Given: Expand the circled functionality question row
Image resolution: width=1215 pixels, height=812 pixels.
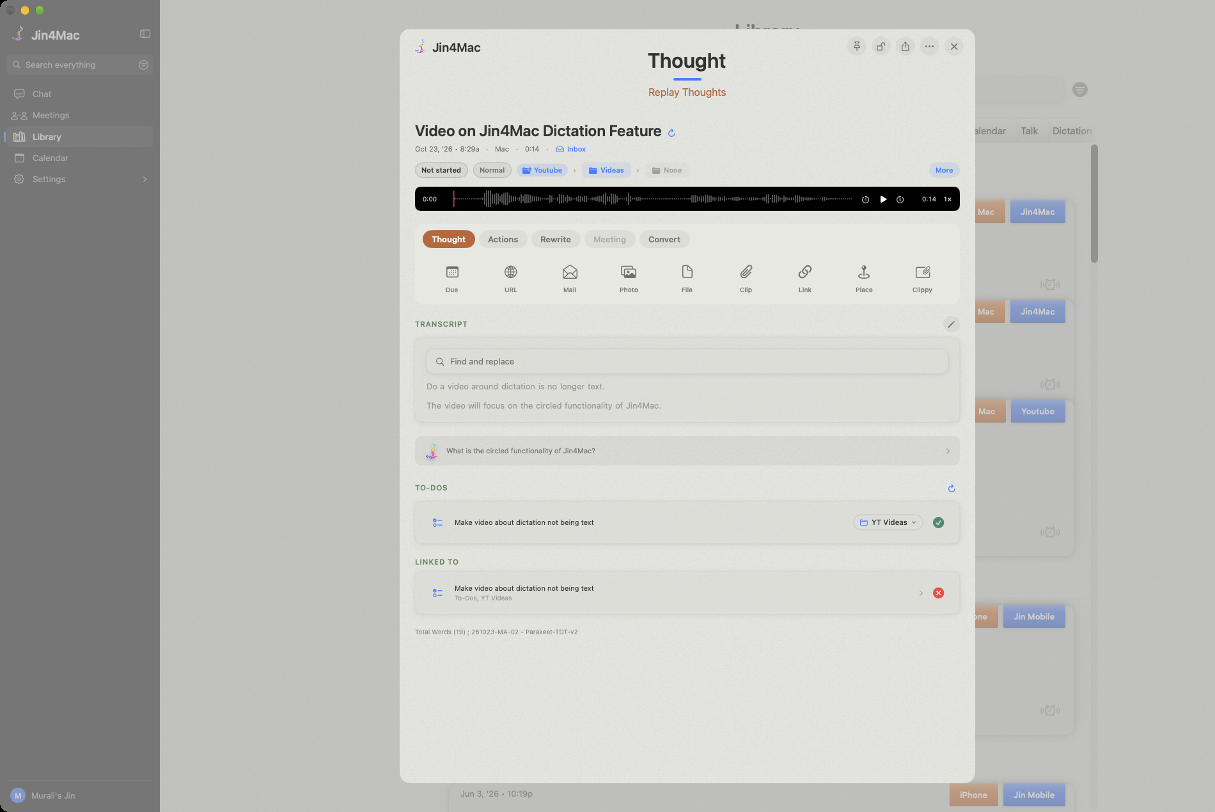Looking at the screenshot, I should (687, 451).
